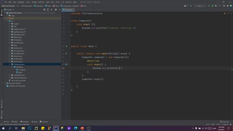Run the Main configuration with the green play button
This screenshot has height=131, width=233.
click(209, 6)
